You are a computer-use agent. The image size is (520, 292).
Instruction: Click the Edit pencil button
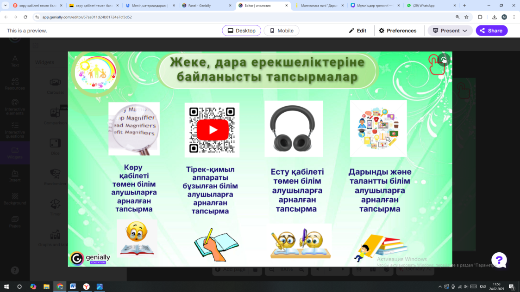[357, 30]
